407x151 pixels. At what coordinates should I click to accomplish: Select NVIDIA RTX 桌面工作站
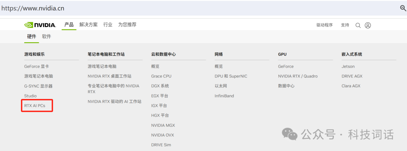click(109, 76)
